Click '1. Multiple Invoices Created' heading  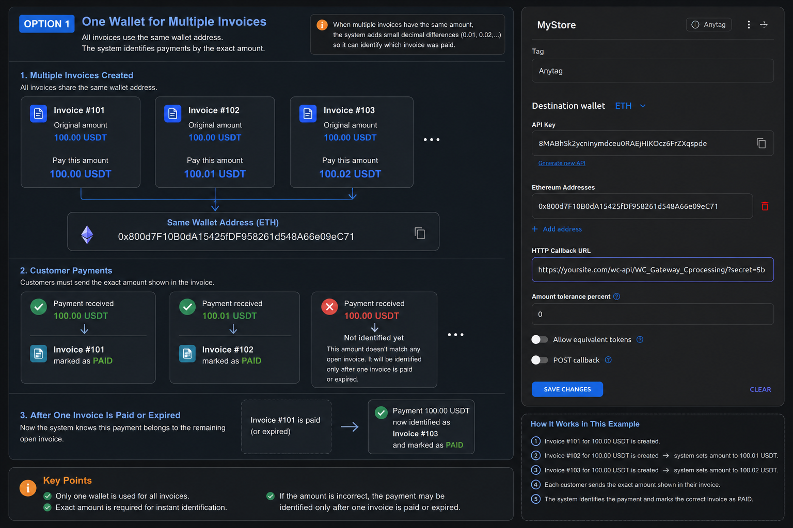pyautogui.click(x=76, y=75)
